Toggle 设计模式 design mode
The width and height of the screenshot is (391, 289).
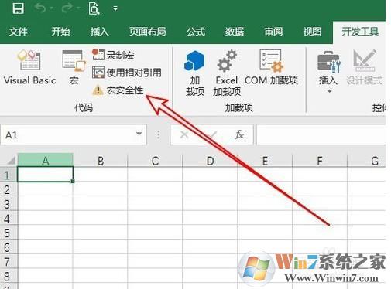pos(364,67)
